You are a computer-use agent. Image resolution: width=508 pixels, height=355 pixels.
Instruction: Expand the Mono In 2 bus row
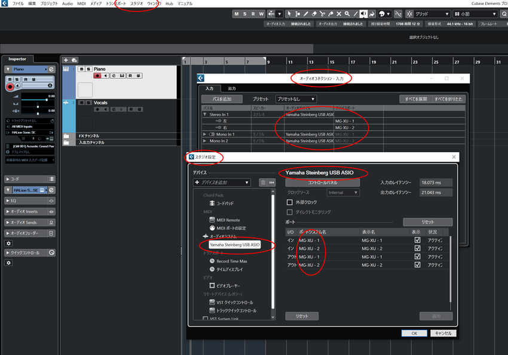pyautogui.click(x=204, y=141)
